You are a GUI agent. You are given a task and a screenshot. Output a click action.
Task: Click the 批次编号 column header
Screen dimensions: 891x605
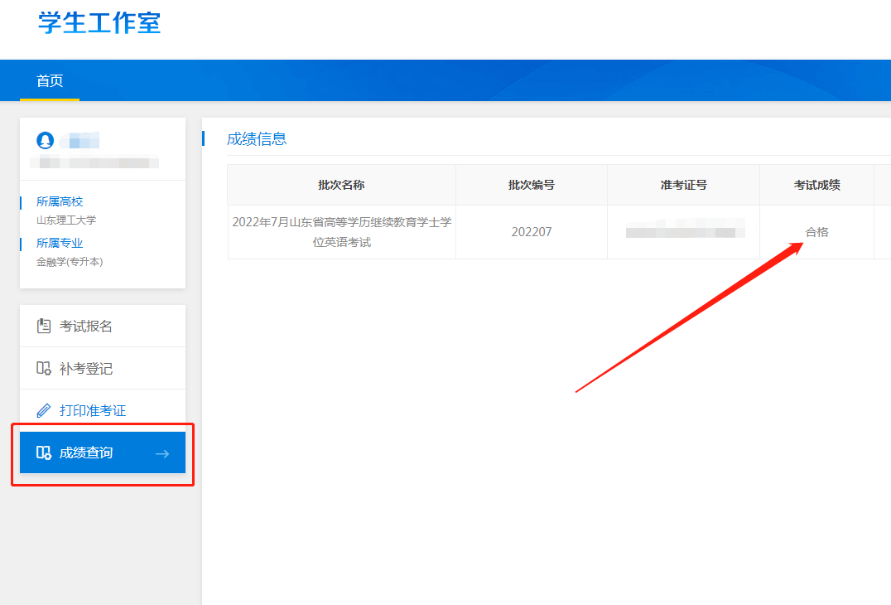(x=532, y=185)
